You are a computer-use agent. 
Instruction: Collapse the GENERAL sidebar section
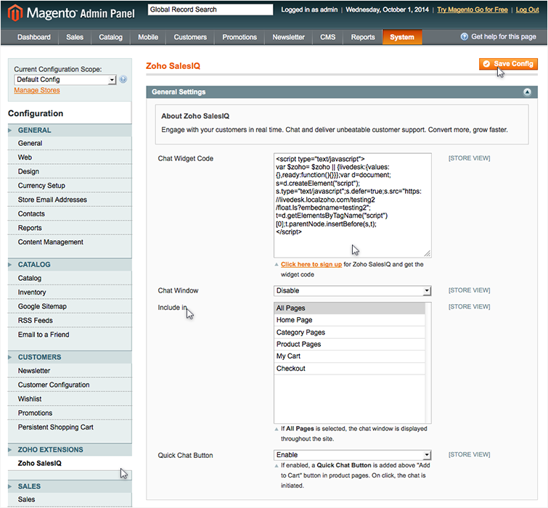pos(70,130)
